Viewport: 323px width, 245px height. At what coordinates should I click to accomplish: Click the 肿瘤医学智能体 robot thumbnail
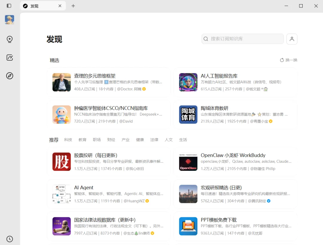pyautogui.click(x=62, y=114)
